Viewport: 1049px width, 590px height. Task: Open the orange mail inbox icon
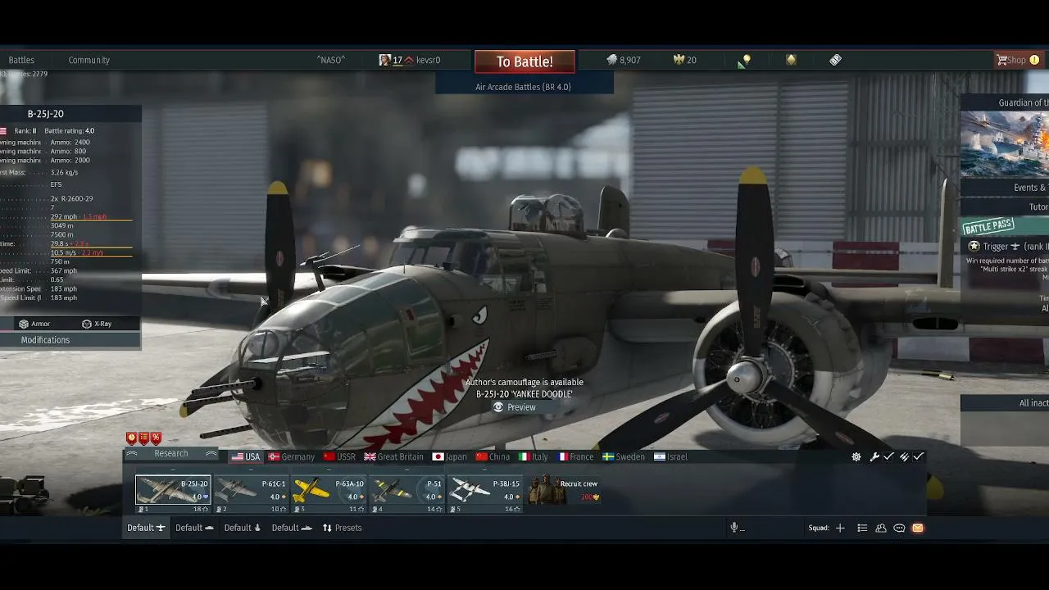point(918,529)
